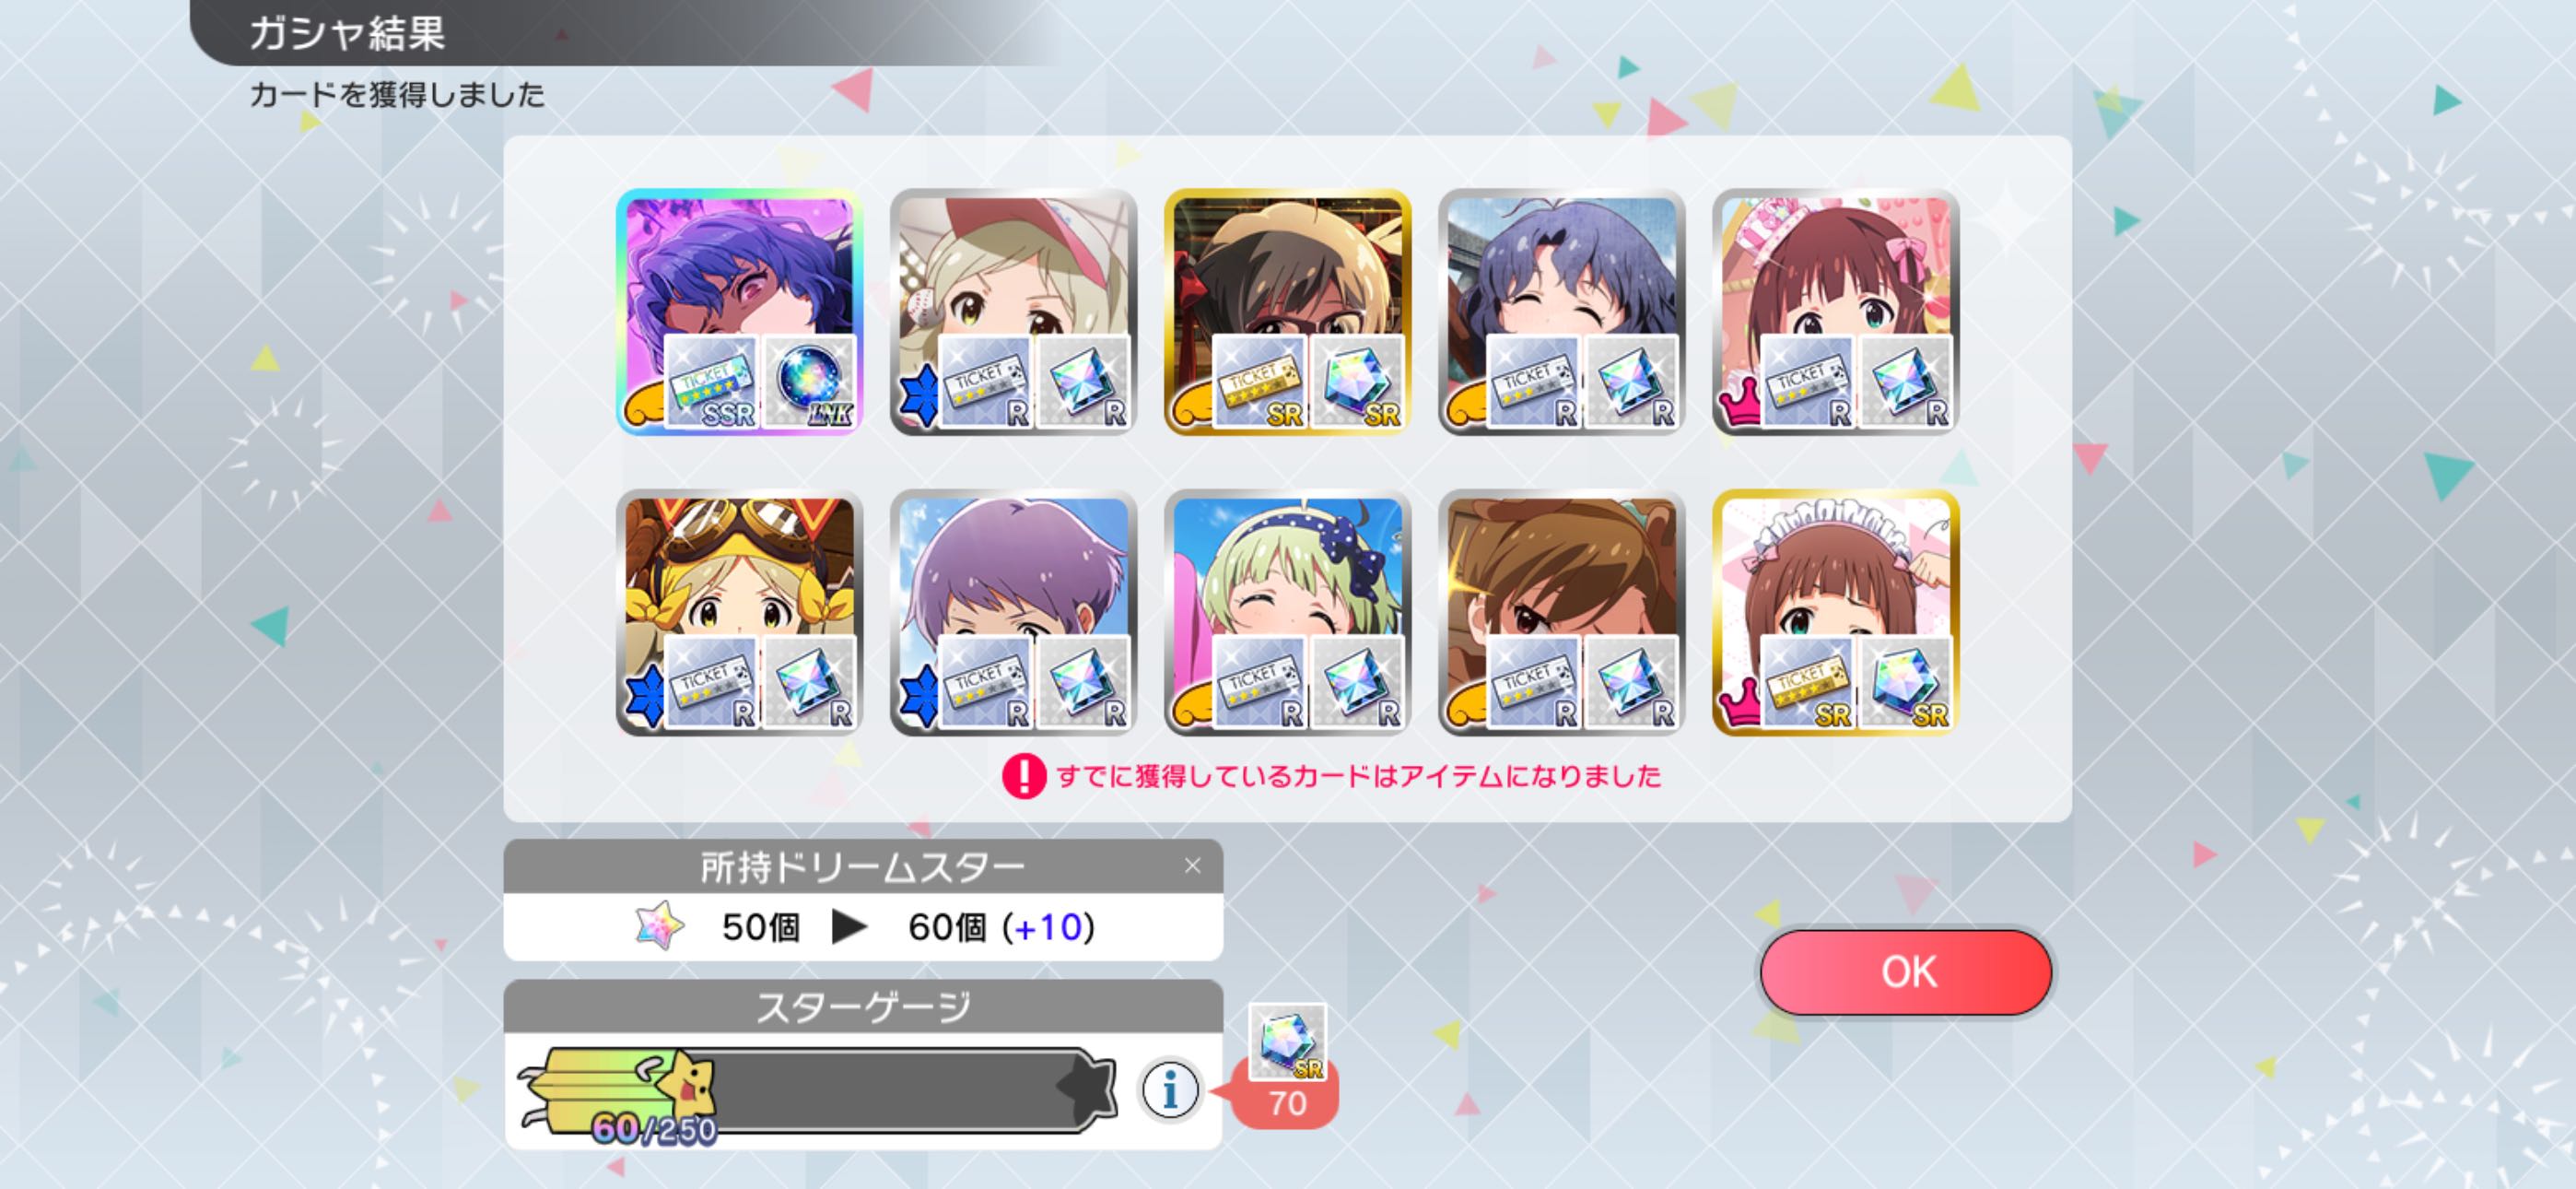Select the maid headband SR card
The height and width of the screenshot is (1189, 2576).
(1835, 613)
